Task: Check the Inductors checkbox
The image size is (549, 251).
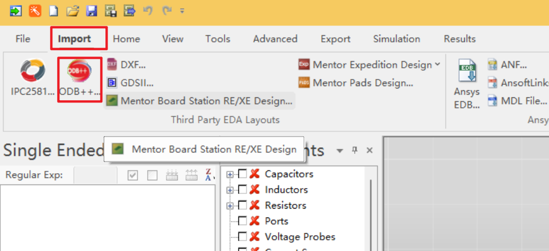Action: pyautogui.click(x=242, y=190)
